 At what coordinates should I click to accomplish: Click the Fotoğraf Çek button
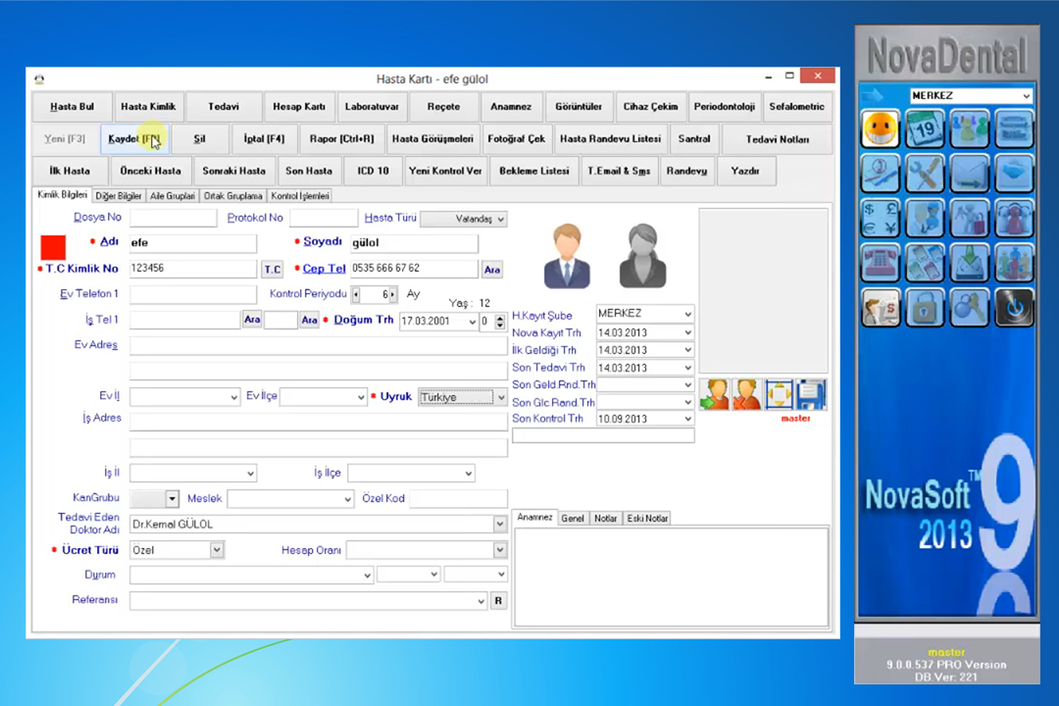[516, 139]
